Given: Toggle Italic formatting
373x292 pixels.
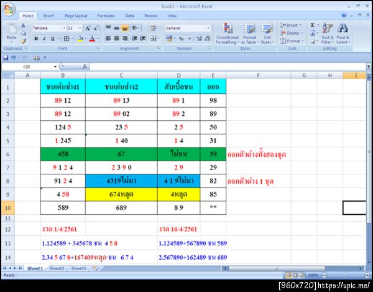Looking at the screenshot, I should [x=44, y=39].
